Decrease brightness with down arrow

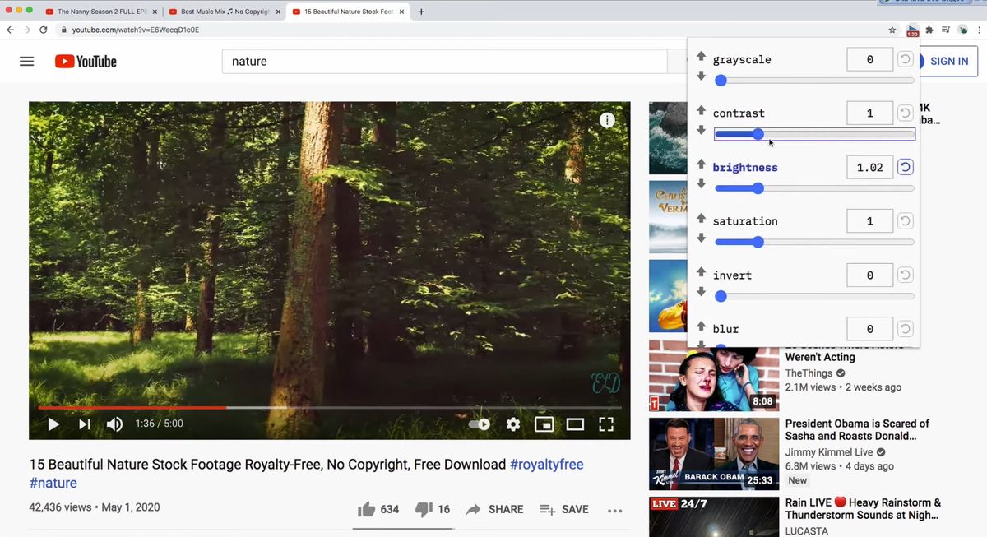(x=701, y=184)
